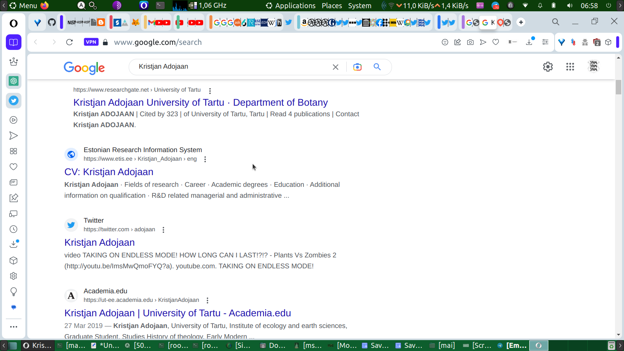The image size is (624, 351).
Task: Open My Flow in sidebar
Action: tap(14, 136)
